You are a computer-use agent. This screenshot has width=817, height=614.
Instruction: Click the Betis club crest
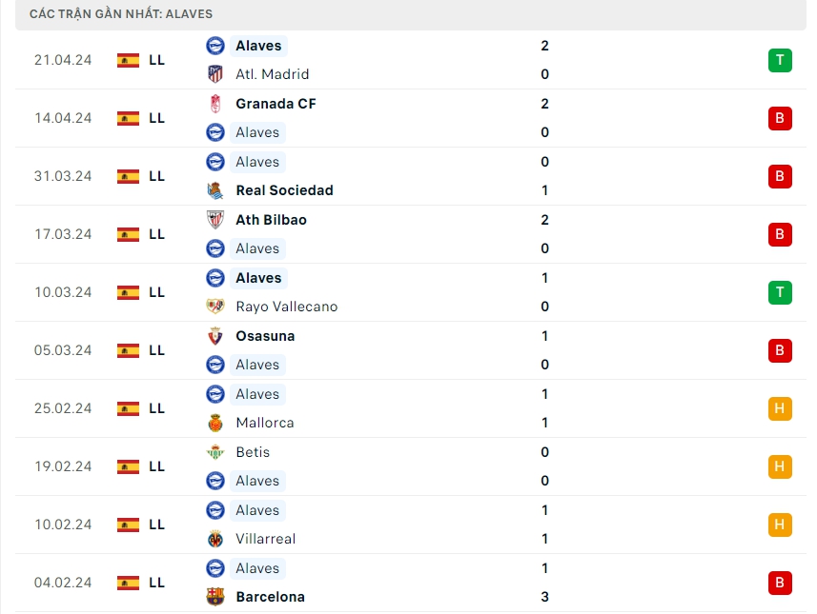214,452
